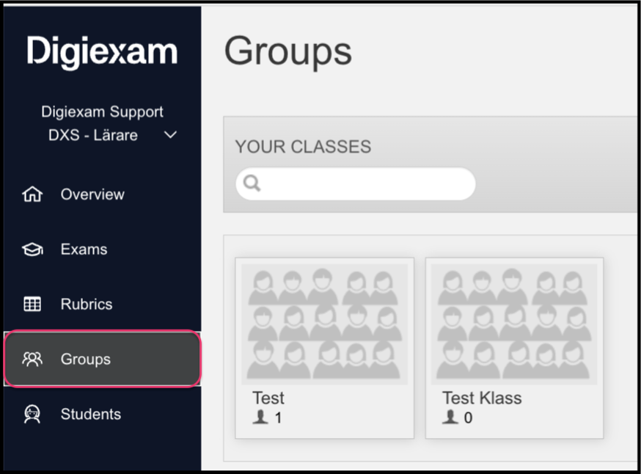Focus the Your Classes search field

(355, 183)
